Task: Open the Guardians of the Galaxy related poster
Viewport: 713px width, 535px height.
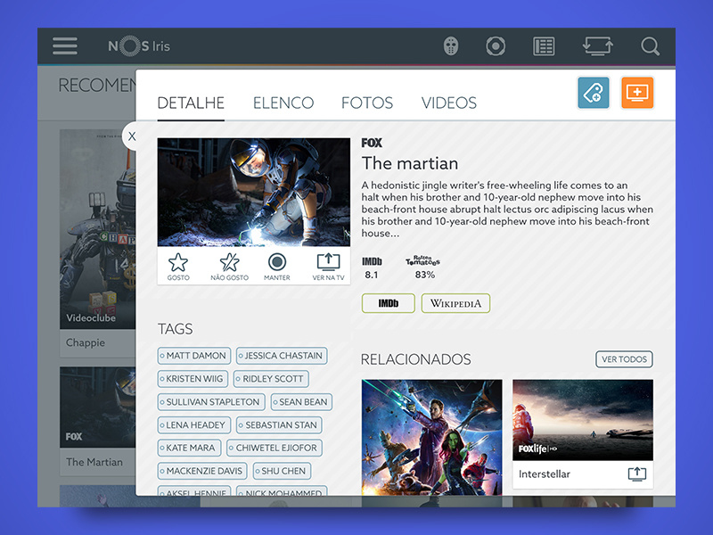Action: point(432,437)
